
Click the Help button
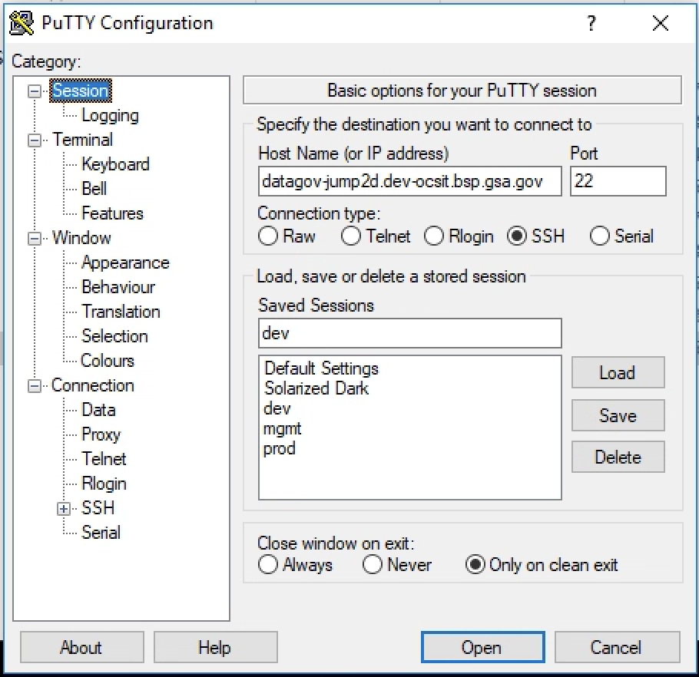tap(215, 647)
